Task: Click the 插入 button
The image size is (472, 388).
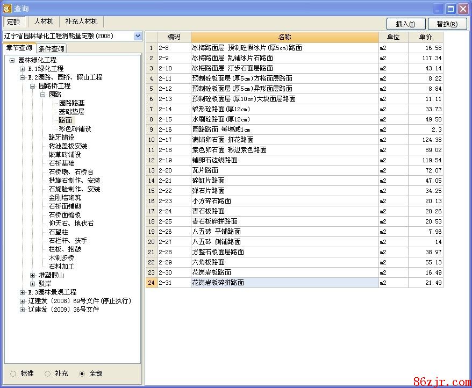Action: (x=405, y=24)
